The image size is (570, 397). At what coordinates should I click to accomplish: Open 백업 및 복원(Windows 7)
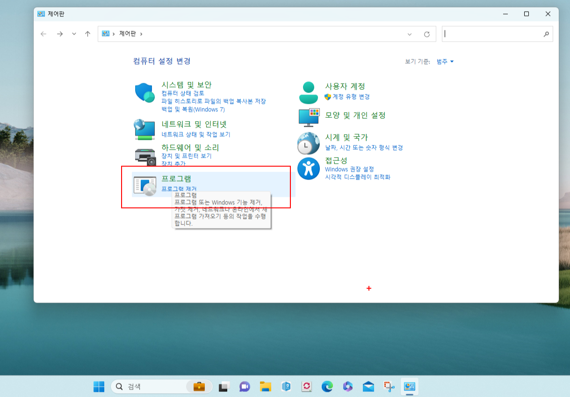(193, 109)
